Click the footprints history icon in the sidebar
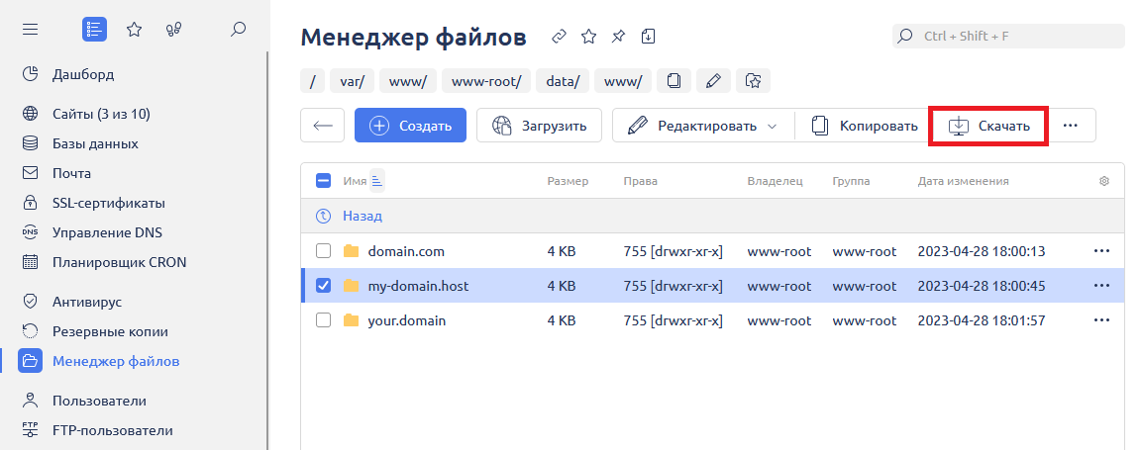1141x450 pixels. (173, 30)
